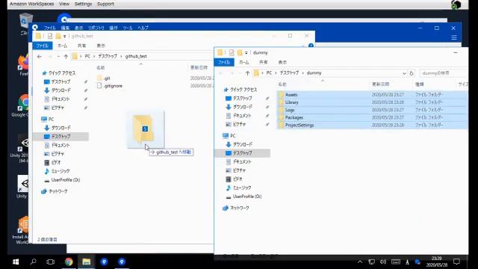This screenshot has height=269, width=478.
Task: Select PC node in github_test sidebar
Action: (x=51, y=120)
